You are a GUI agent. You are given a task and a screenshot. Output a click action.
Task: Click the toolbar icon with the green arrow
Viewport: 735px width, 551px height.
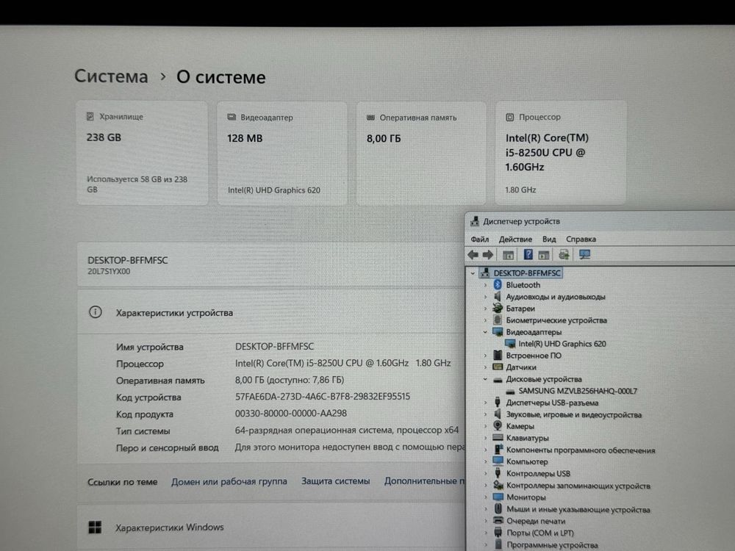564,254
